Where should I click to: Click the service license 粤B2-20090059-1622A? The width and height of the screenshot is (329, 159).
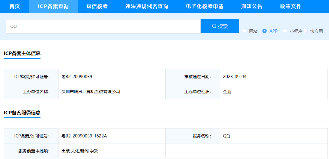84,136
